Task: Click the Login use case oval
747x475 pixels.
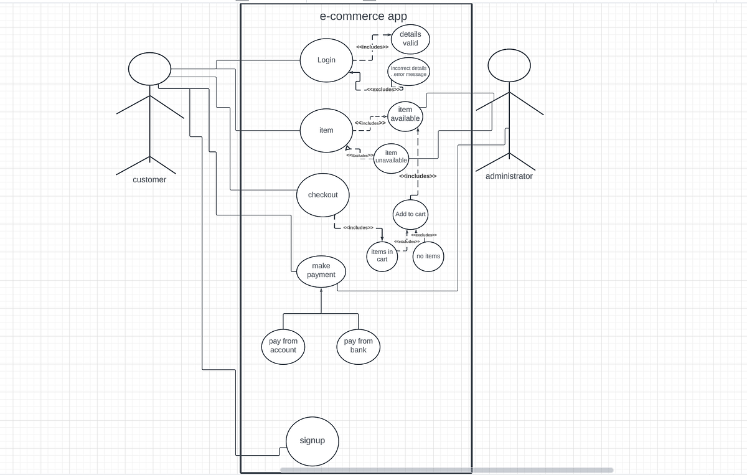Action: click(x=326, y=60)
